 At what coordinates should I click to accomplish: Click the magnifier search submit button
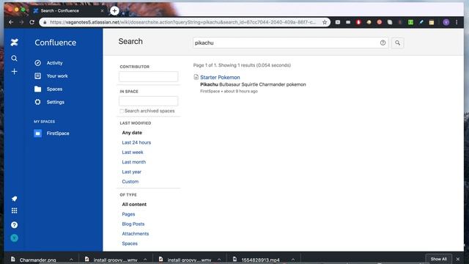point(397,43)
